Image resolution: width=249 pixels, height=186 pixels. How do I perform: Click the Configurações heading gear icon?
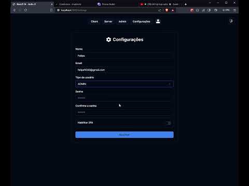tap(108, 40)
